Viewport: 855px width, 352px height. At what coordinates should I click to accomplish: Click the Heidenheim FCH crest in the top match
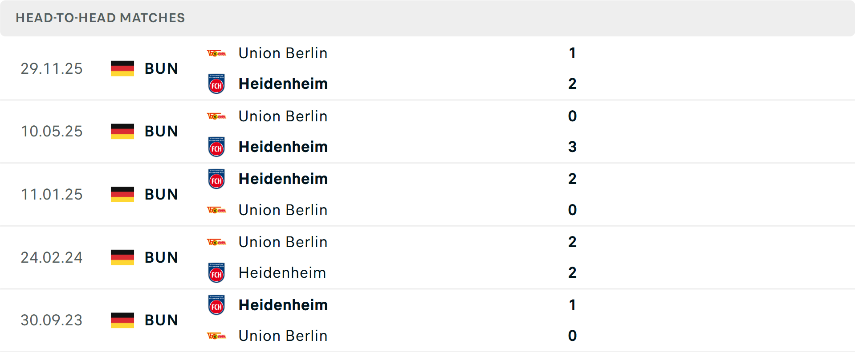(216, 84)
